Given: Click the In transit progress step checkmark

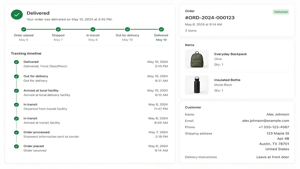Looking at the screenshot, I should [93, 29].
